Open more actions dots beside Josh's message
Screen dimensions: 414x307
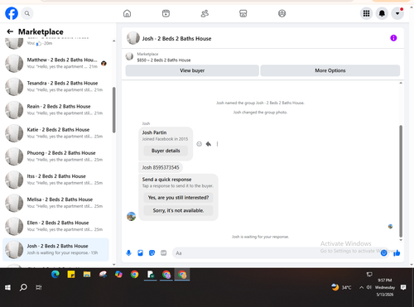[217, 144]
